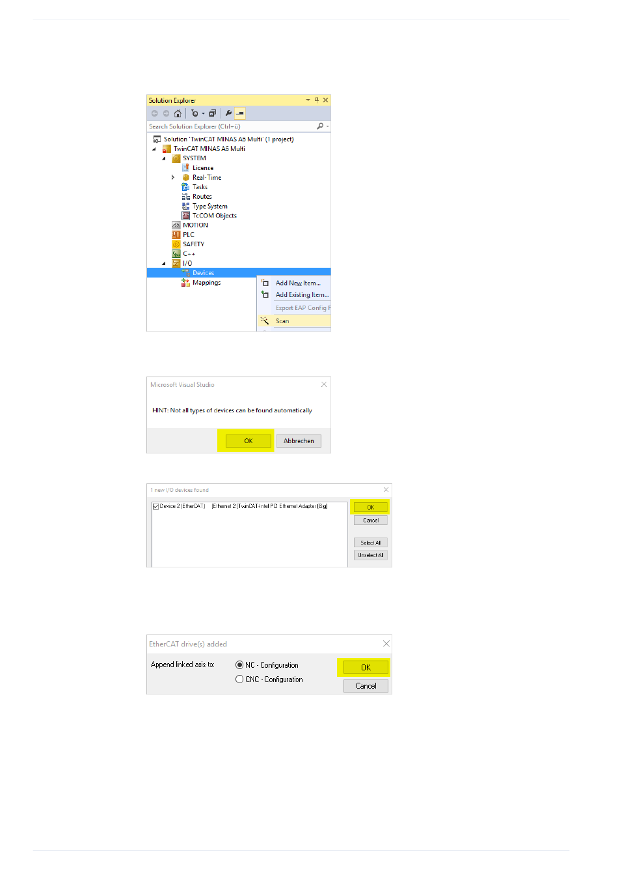Click OK in new I/O devices found dialog
This screenshot has height=886, width=618.
371,507
